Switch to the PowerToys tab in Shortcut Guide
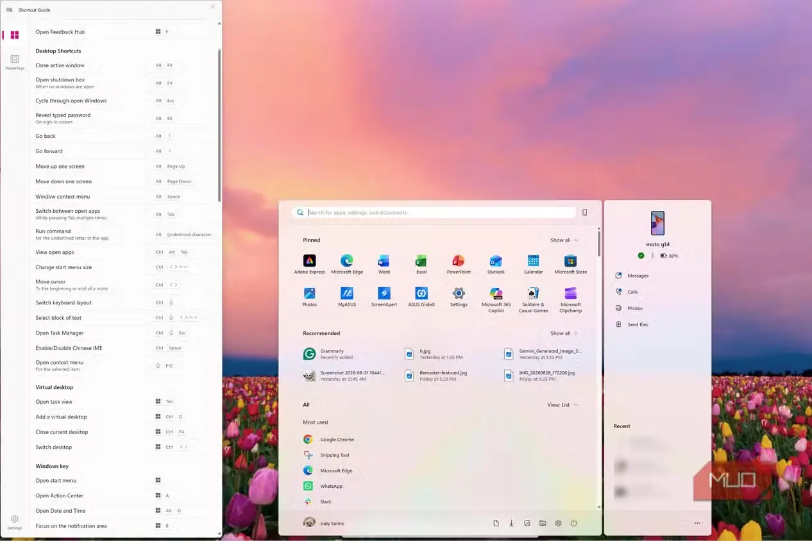 (x=15, y=62)
